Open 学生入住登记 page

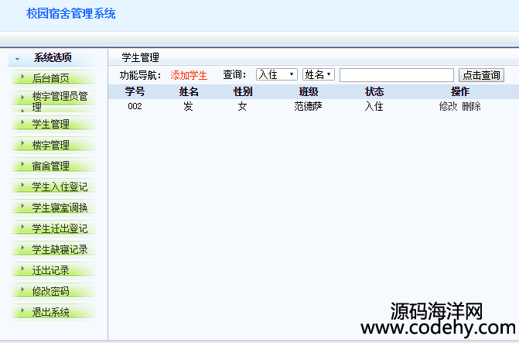(x=60, y=187)
